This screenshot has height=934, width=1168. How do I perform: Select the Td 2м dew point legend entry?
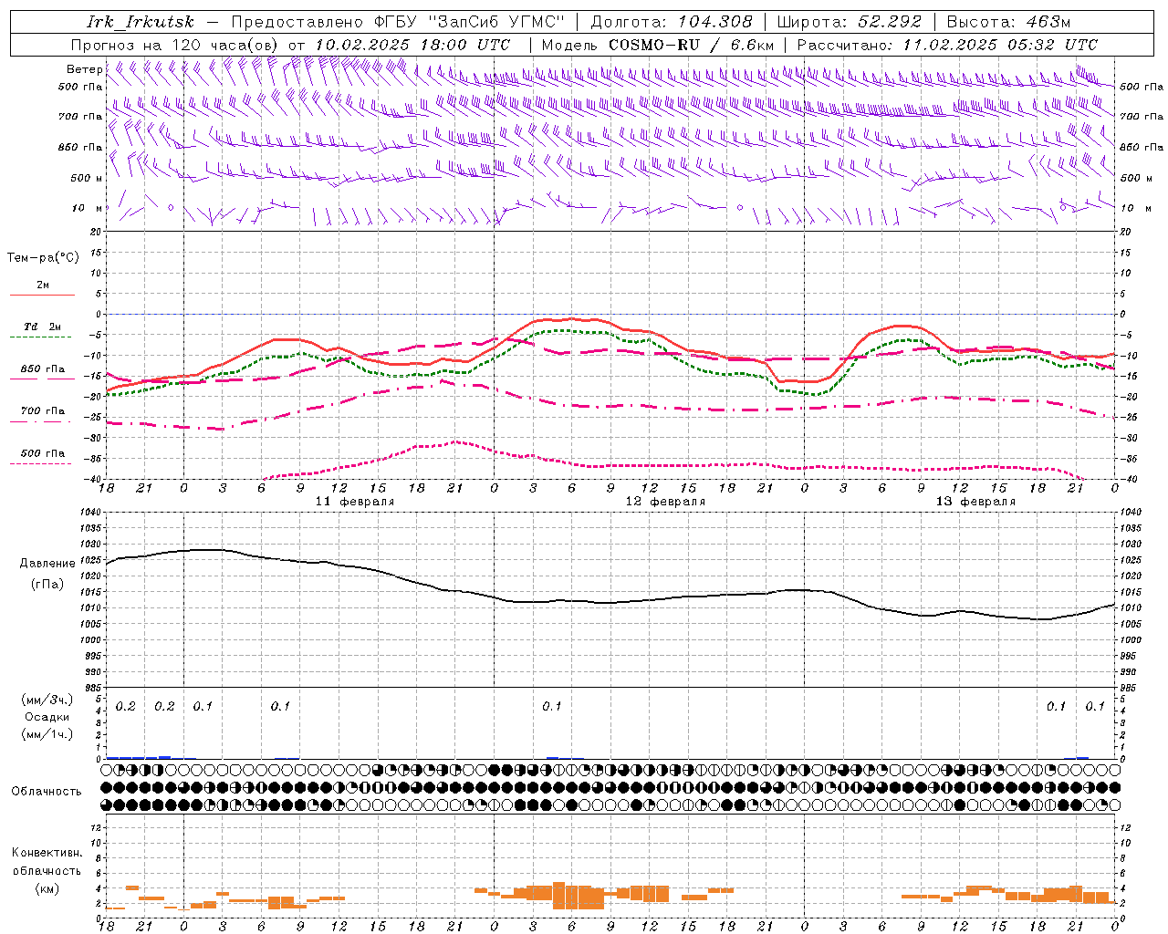pos(42,327)
